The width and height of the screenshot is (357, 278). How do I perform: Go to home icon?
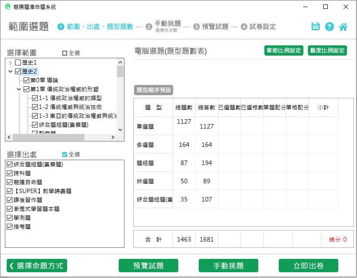(343, 27)
